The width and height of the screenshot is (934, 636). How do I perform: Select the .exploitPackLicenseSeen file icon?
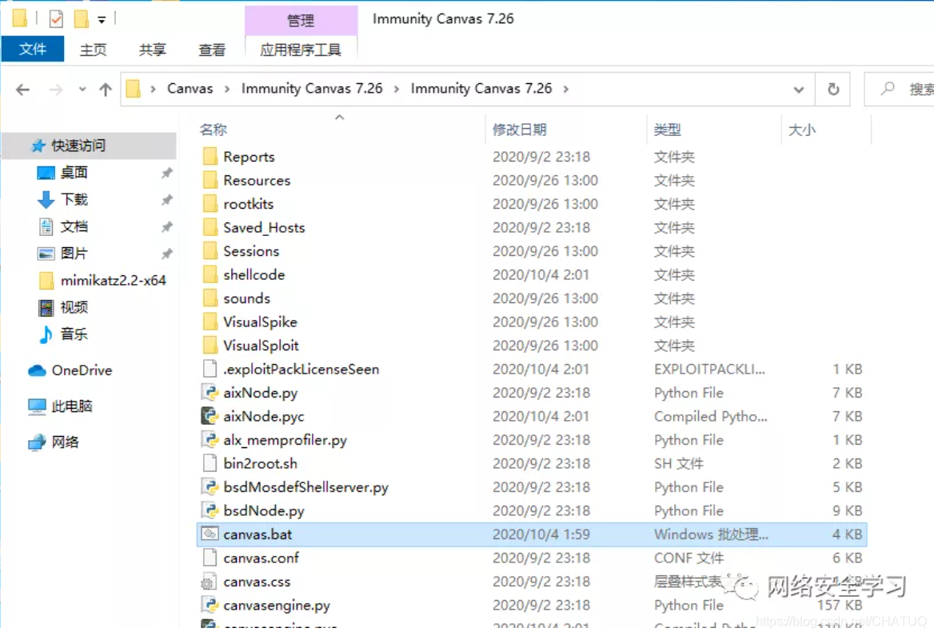[210, 369]
